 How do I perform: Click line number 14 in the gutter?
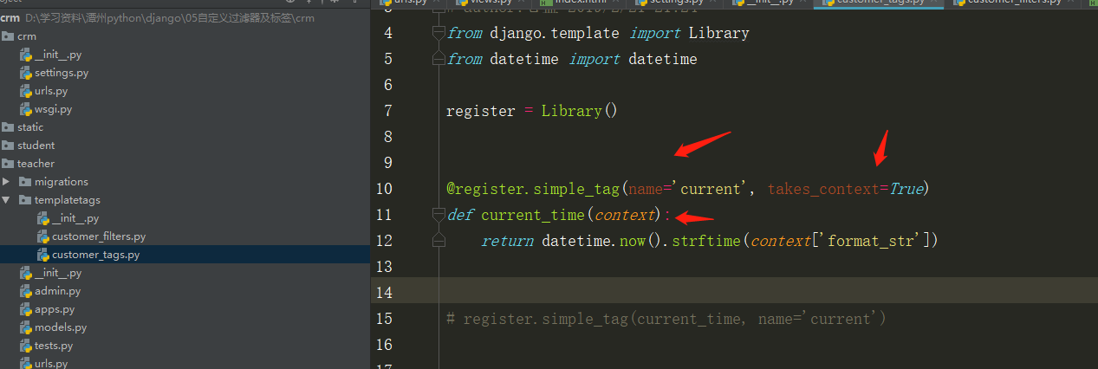pyautogui.click(x=383, y=293)
